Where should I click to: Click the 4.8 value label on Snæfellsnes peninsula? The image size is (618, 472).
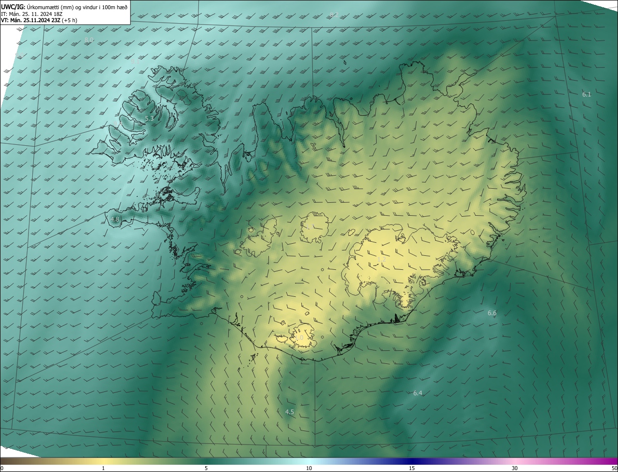115,220
